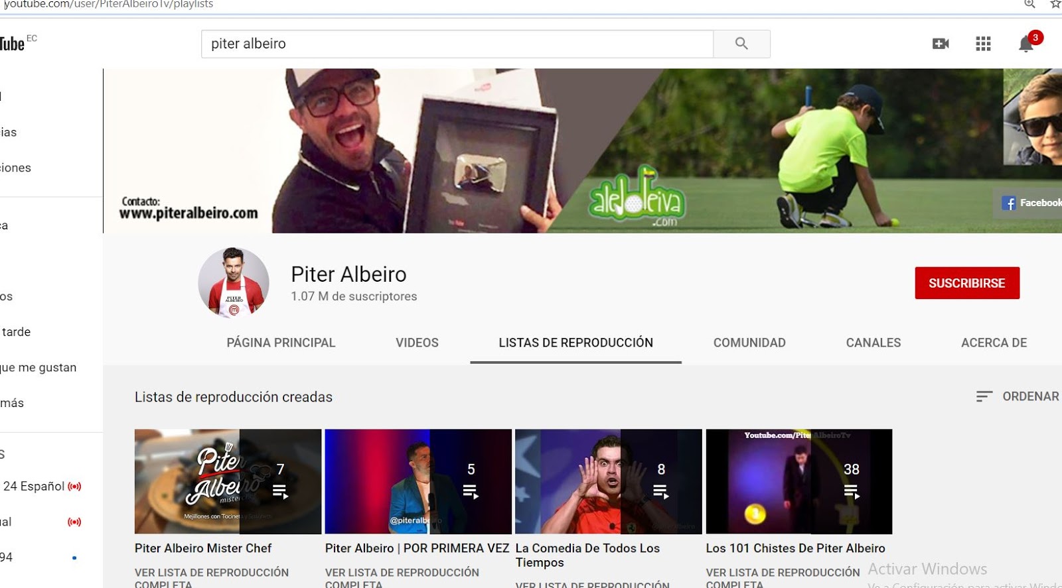1062x588 pixels.
Task: Click playlist icon on POR PRIMERA VEZ thumbnail
Action: pyautogui.click(x=471, y=491)
